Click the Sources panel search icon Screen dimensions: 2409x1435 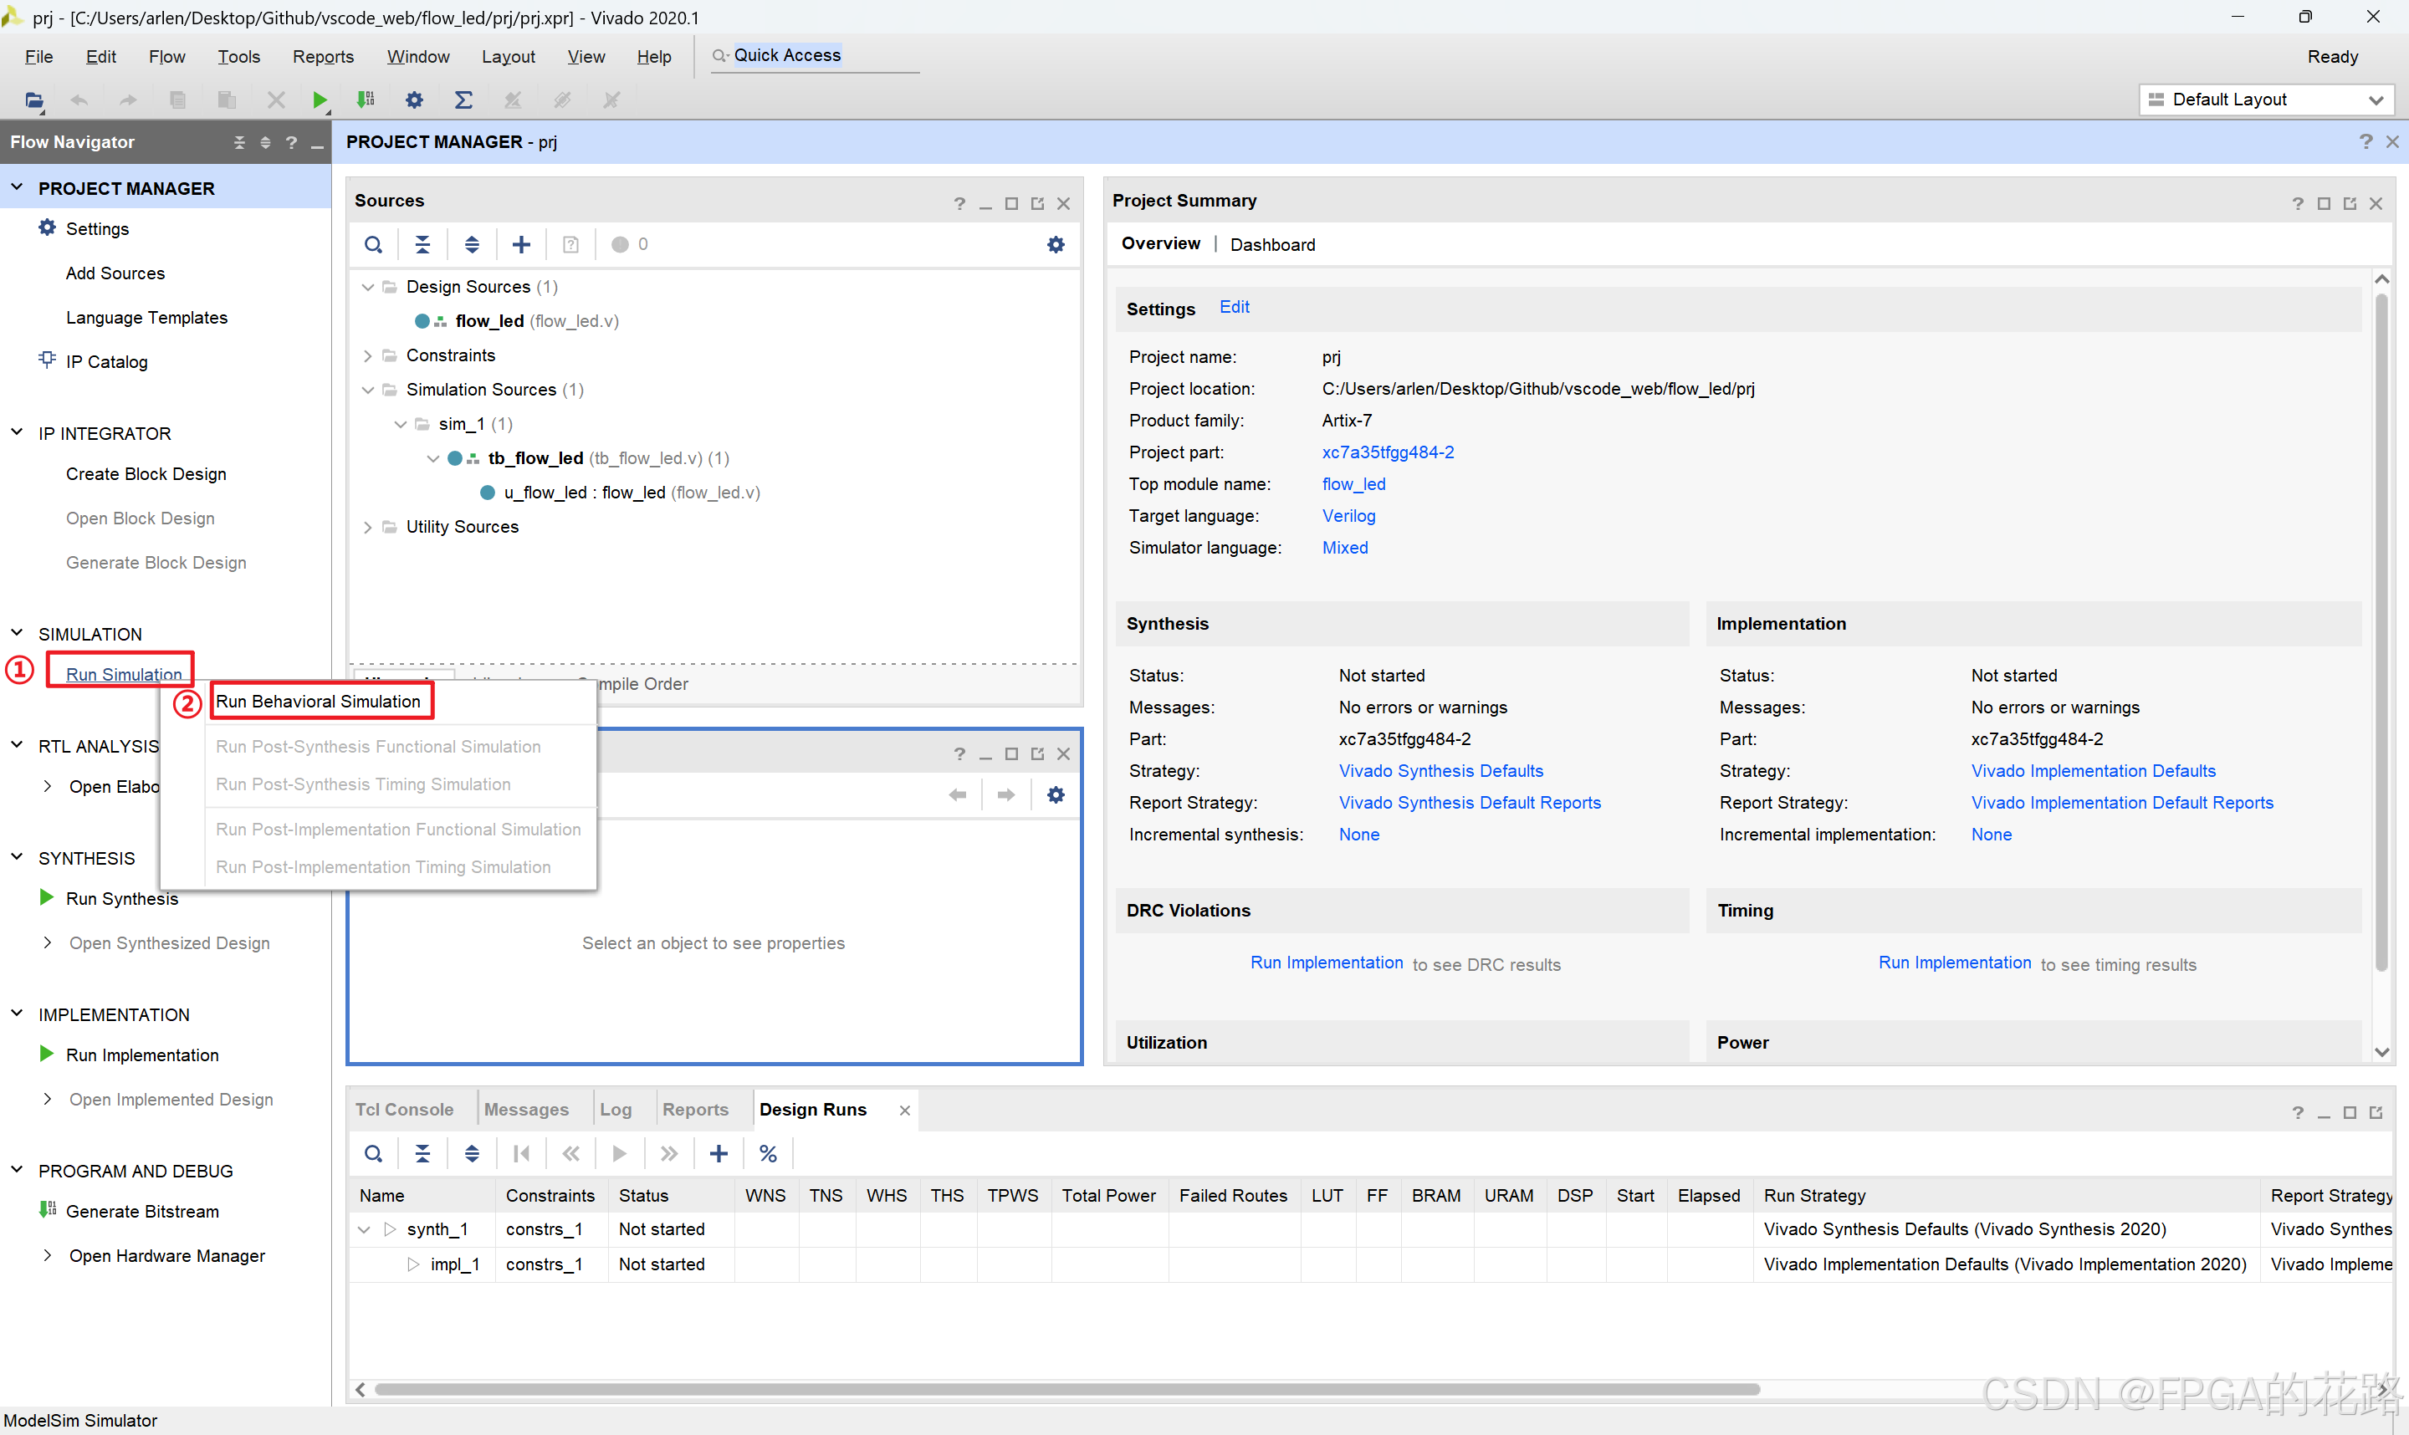coord(373,245)
